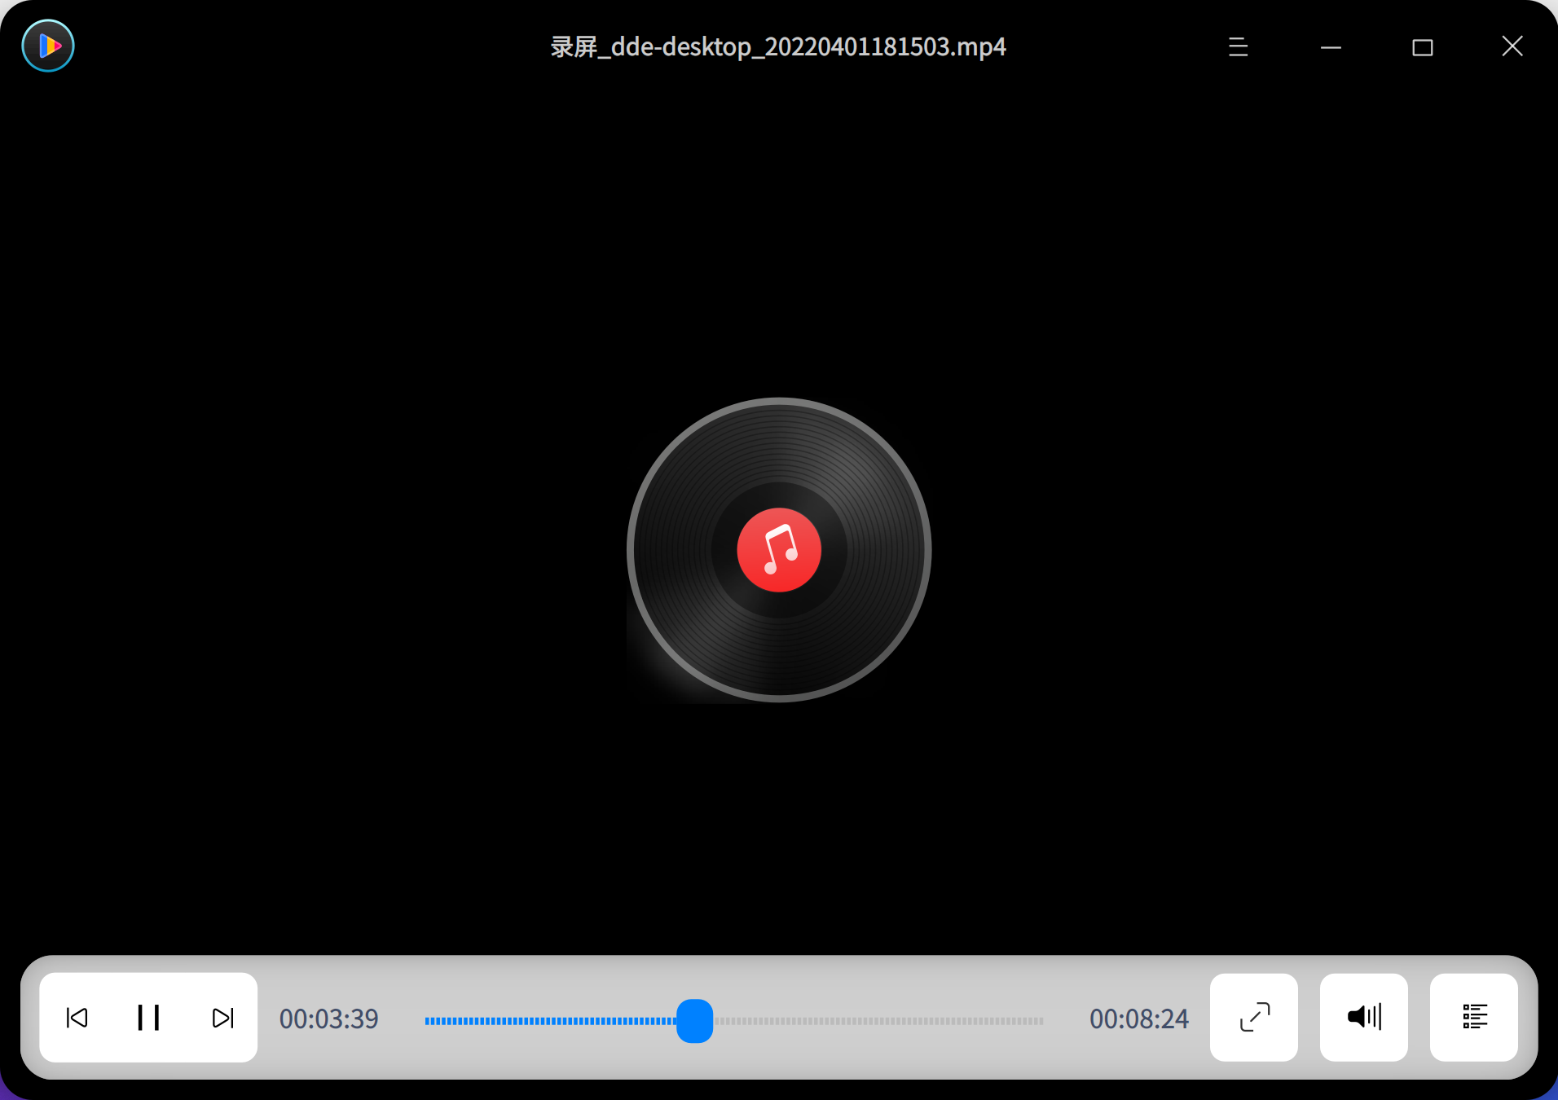Skip to the next track
The width and height of the screenshot is (1558, 1100).
tap(222, 1018)
